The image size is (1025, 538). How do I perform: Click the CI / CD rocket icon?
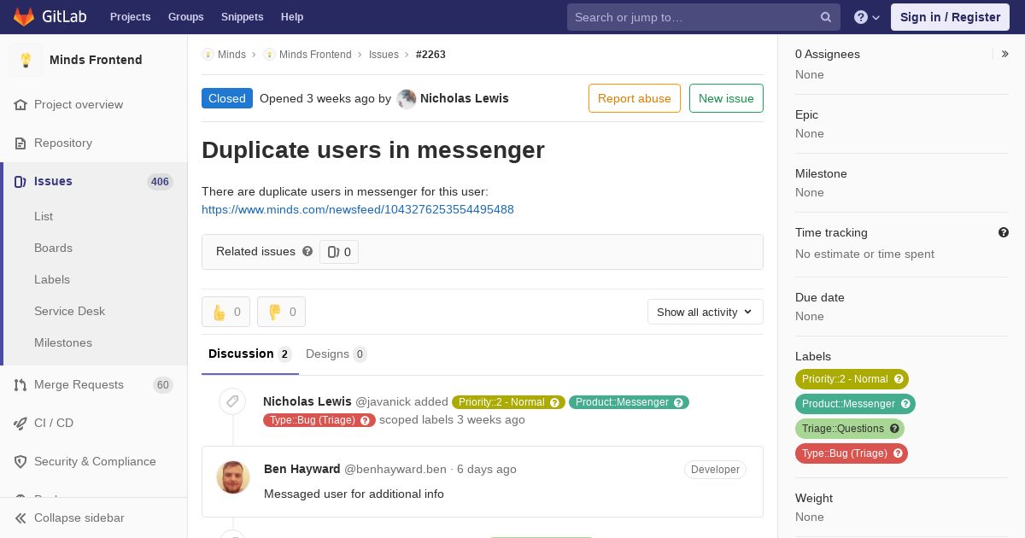pos(20,424)
